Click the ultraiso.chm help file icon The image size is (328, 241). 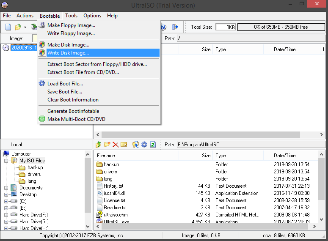99,215
